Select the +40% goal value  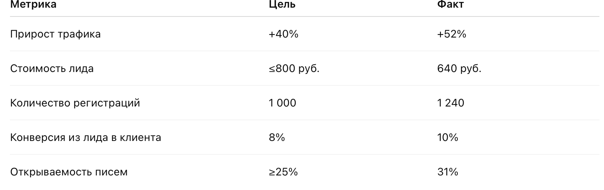pos(283,34)
